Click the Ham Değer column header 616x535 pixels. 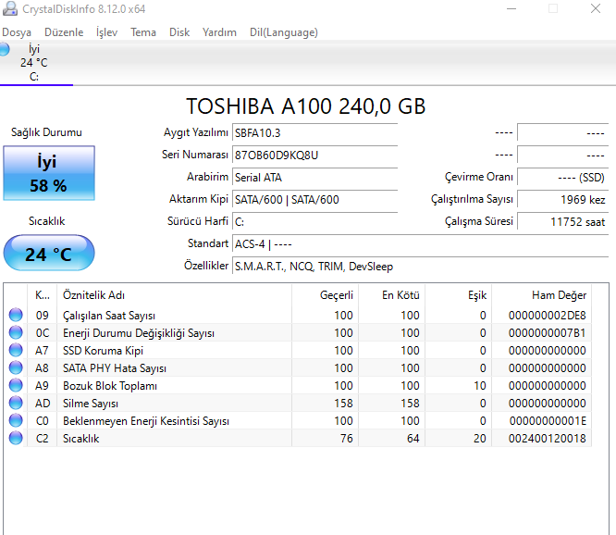[541, 295]
